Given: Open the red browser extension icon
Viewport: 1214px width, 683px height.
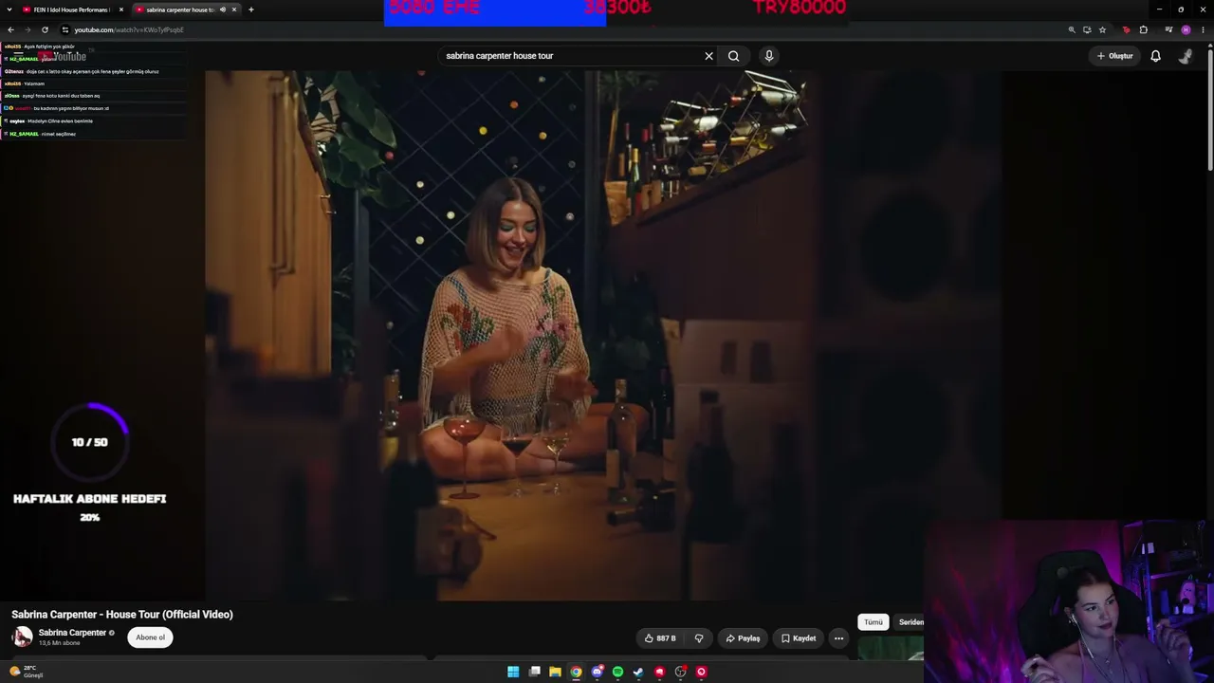Looking at the screenshot, I should click(x=1127, y=29).
